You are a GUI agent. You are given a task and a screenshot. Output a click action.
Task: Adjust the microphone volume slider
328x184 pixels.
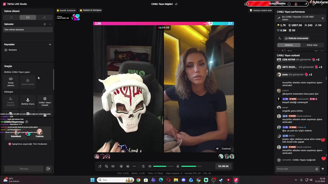191,166
